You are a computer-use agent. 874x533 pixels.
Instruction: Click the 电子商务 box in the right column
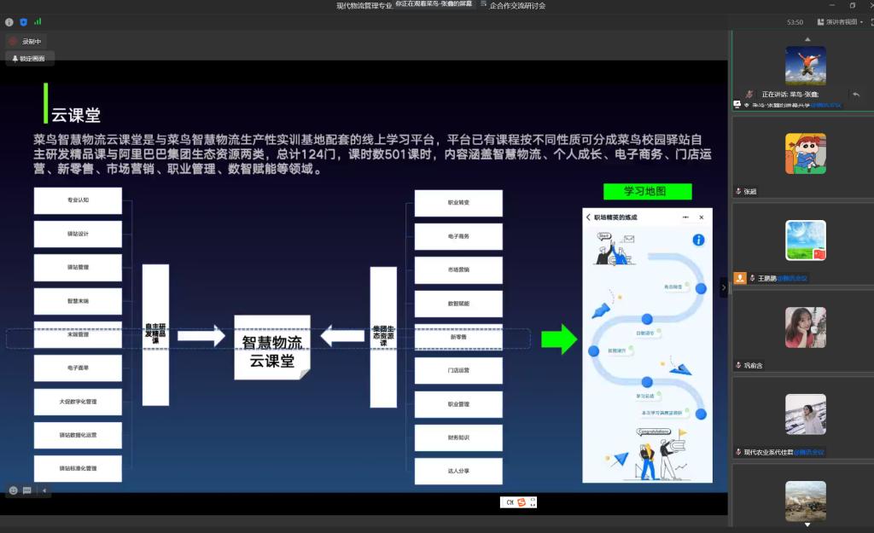pos(458,236)
